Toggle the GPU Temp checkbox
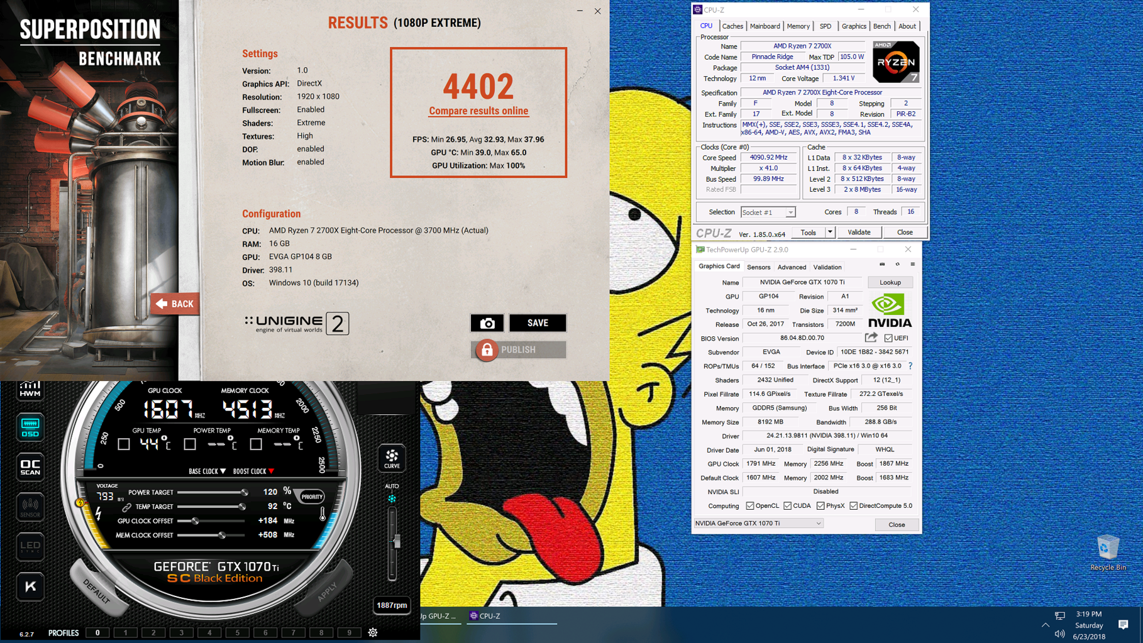This screenshot has width=1143, height=643. (x=124, y=444)
